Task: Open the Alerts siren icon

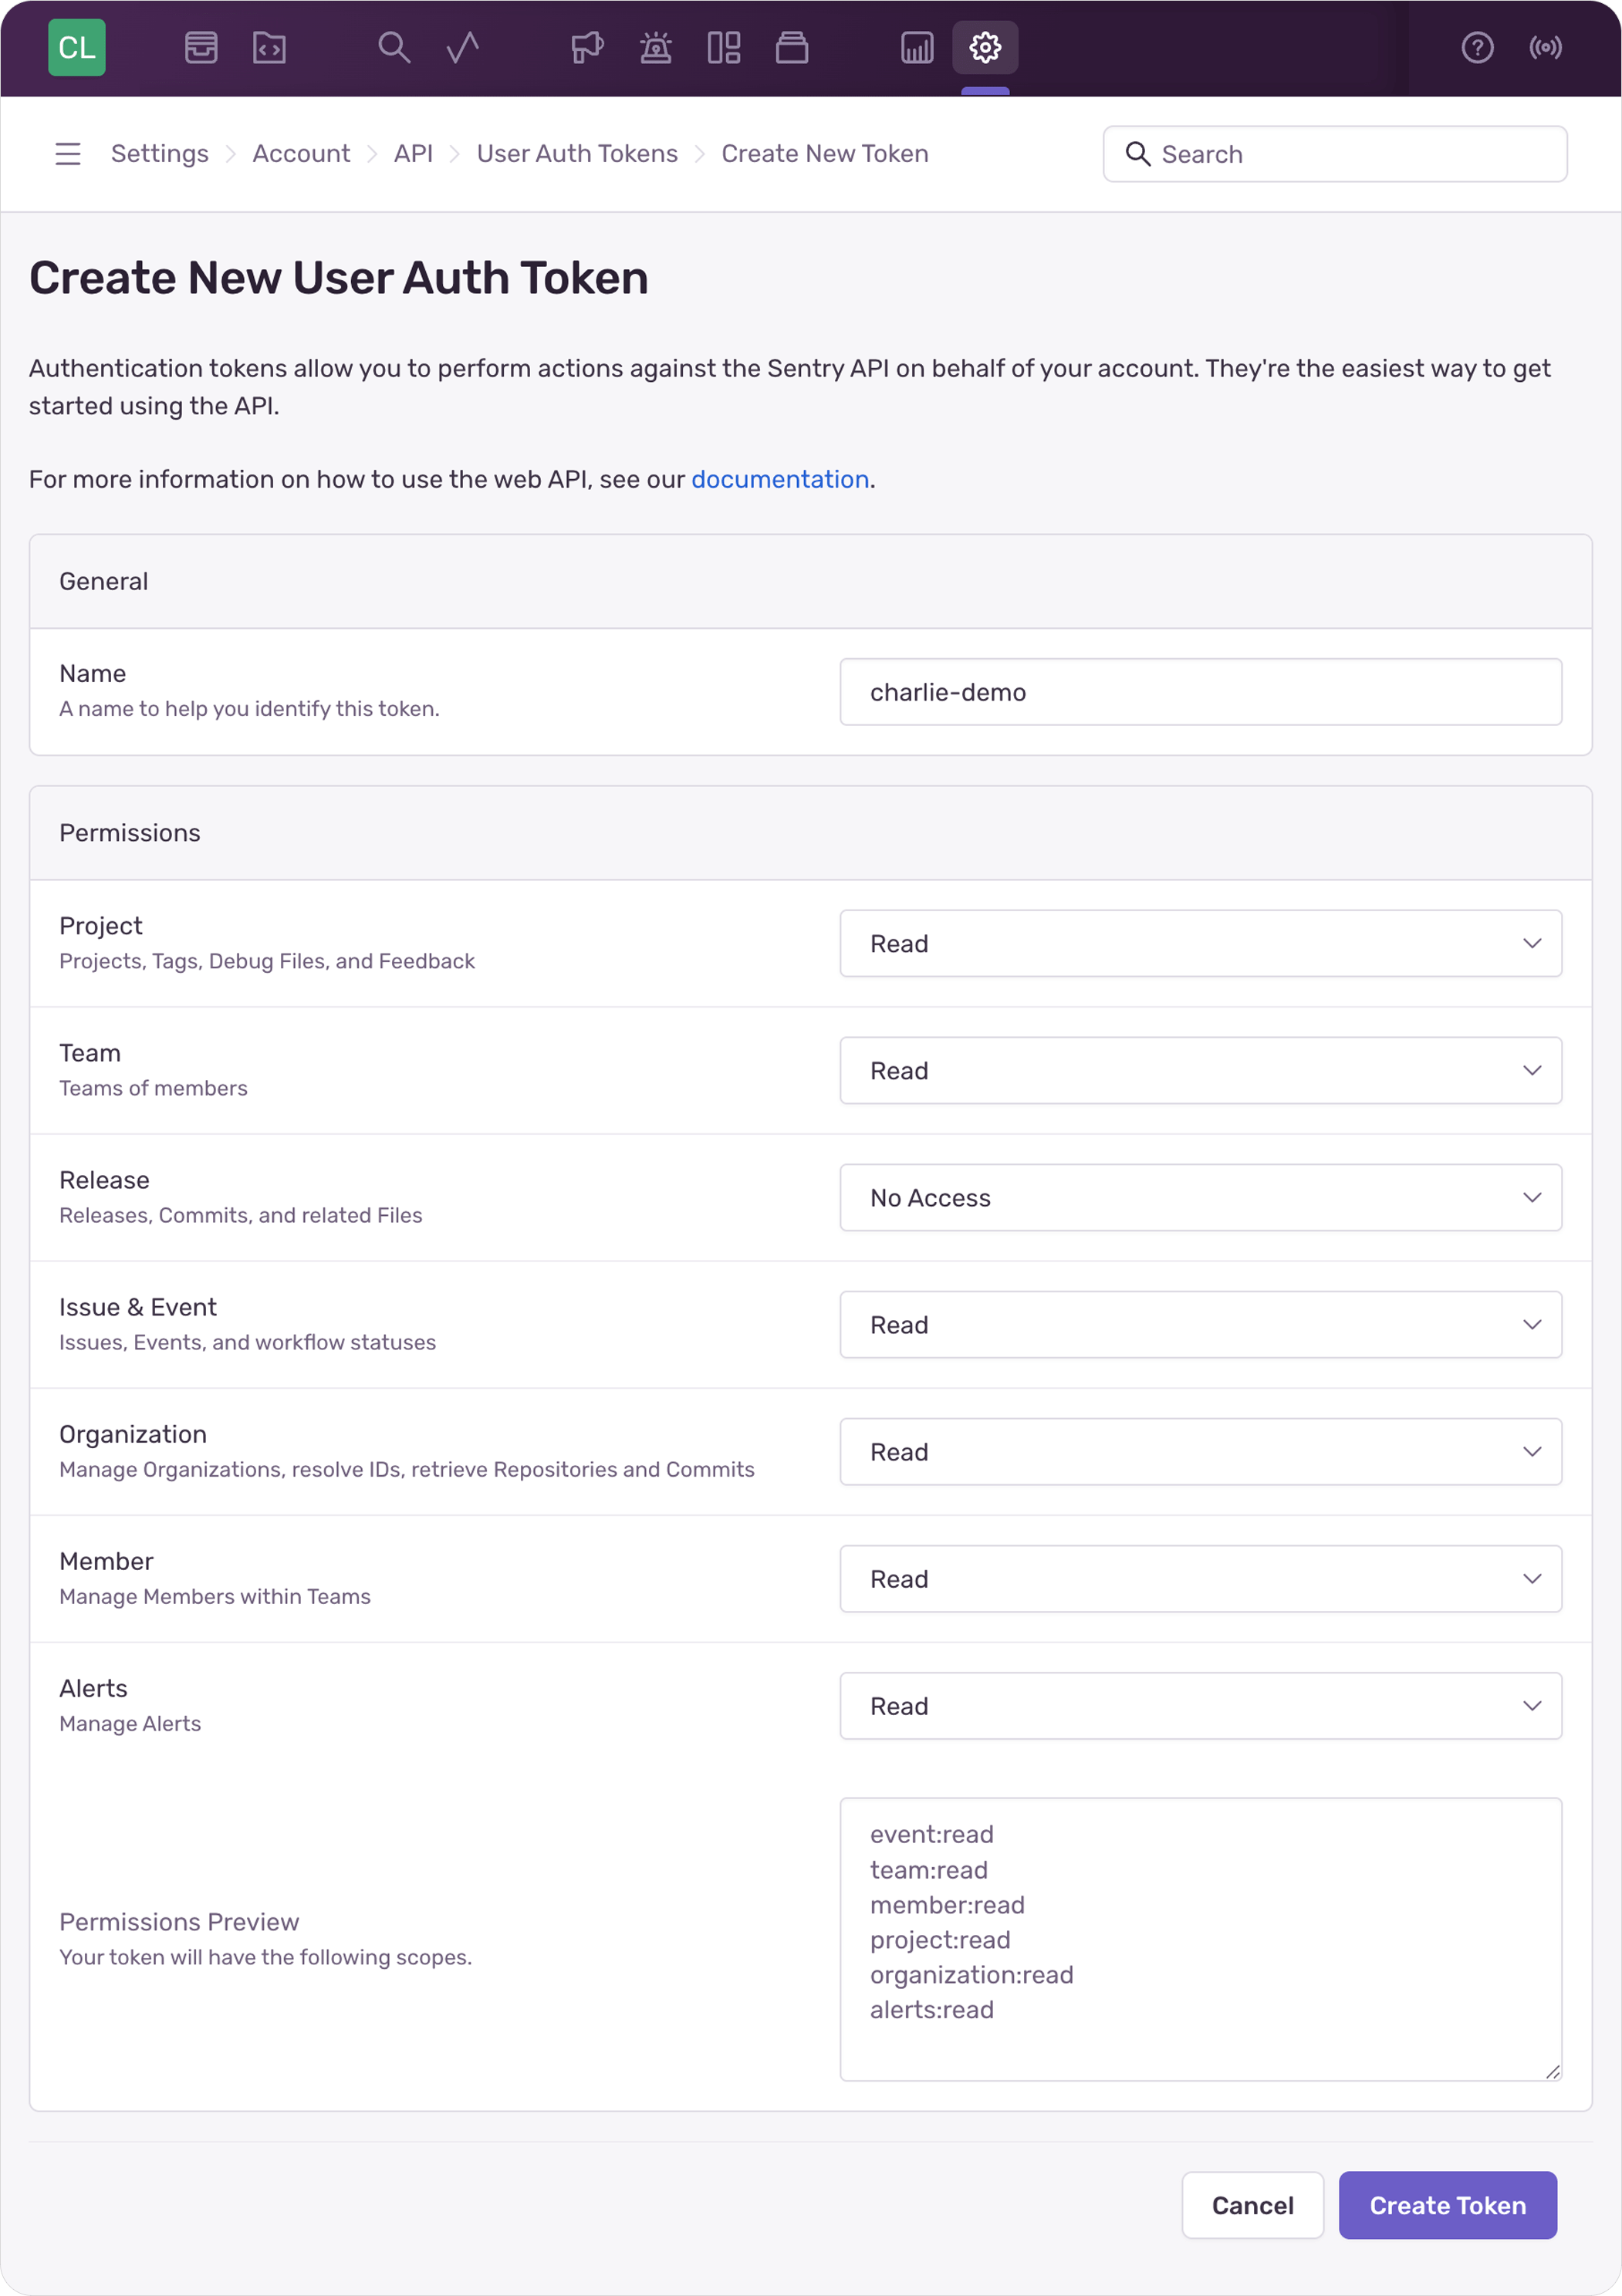Action: [656, 47]
